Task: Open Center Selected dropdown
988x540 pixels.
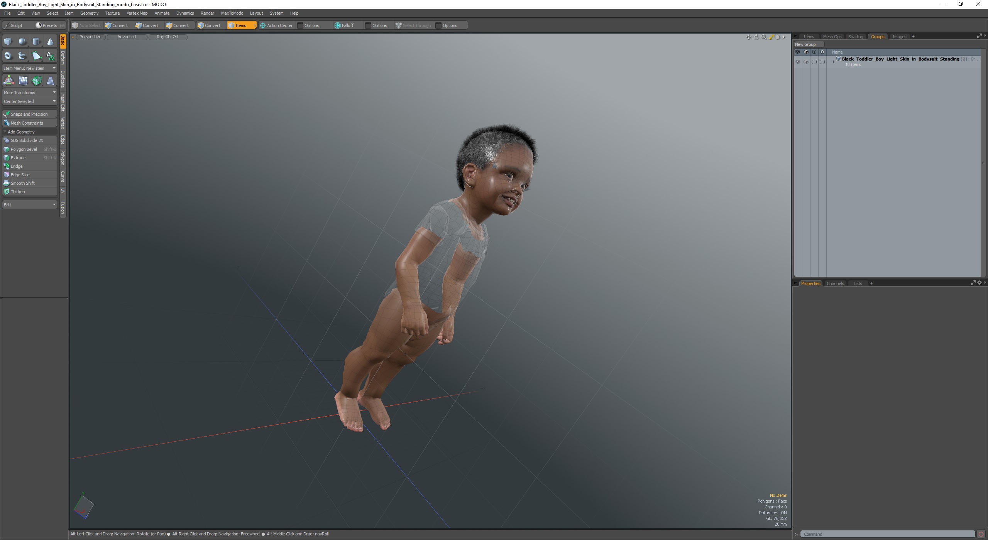Action: click(30, 101)
